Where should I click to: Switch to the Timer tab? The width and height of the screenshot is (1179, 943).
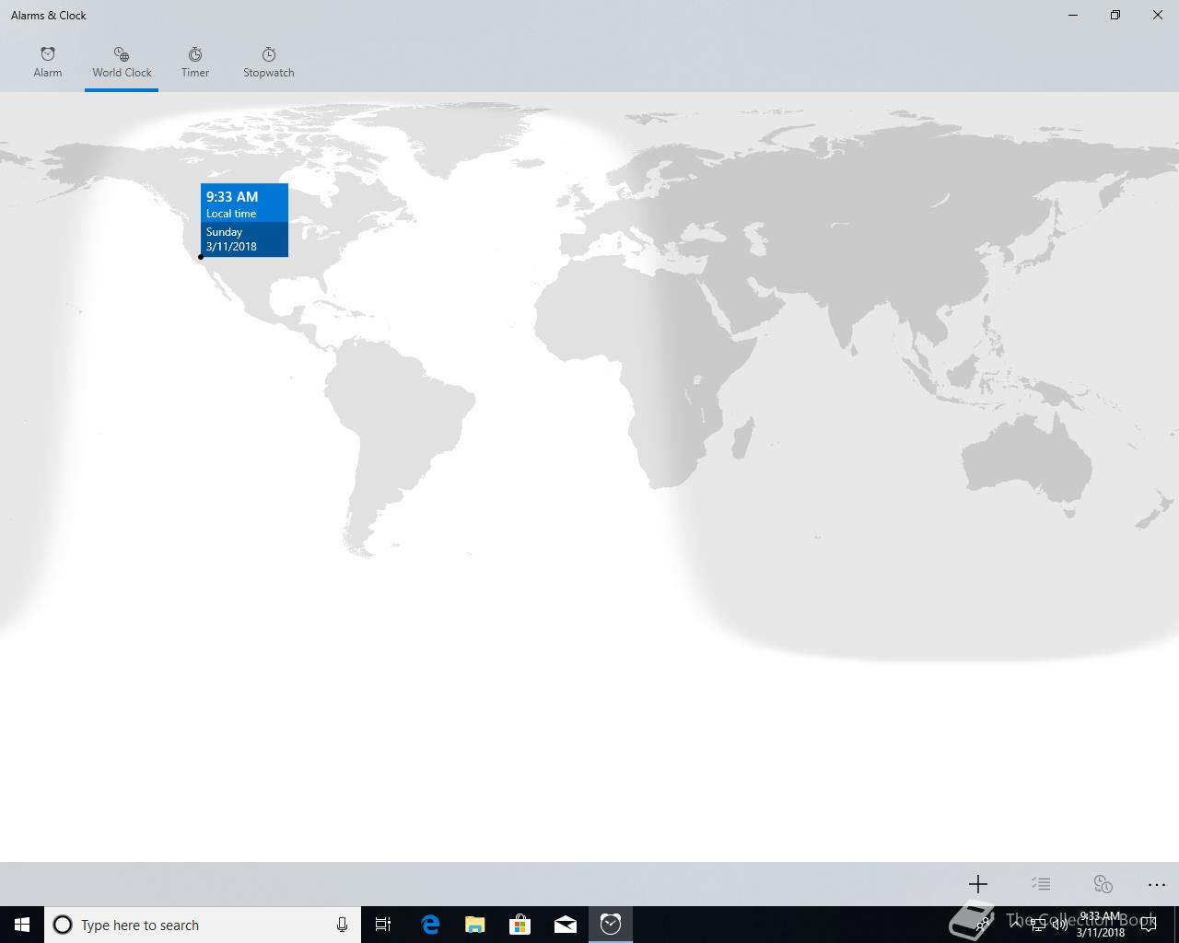coord(195,63)
